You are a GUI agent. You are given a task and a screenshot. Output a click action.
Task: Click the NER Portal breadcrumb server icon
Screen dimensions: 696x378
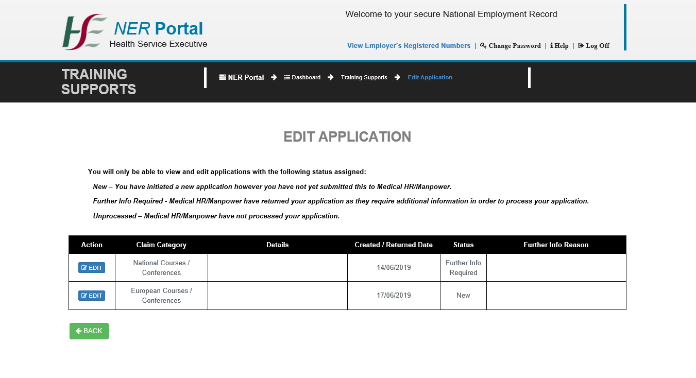coord(223,77)
